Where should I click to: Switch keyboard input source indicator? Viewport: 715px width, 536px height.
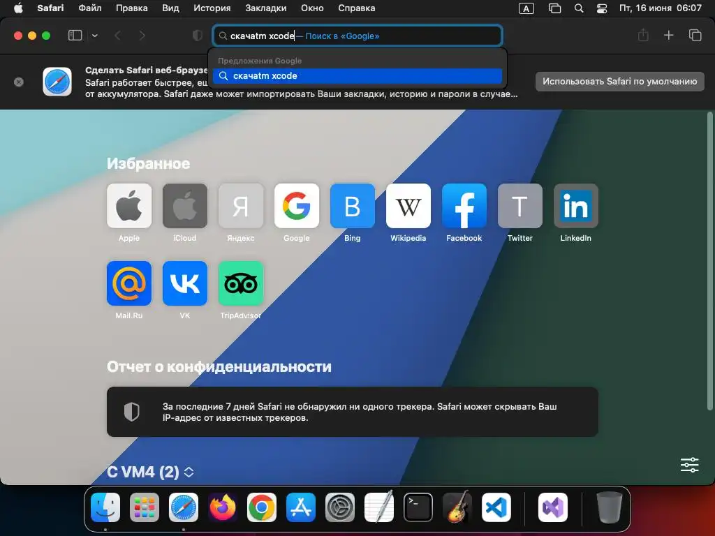click(x=526, y=8)
